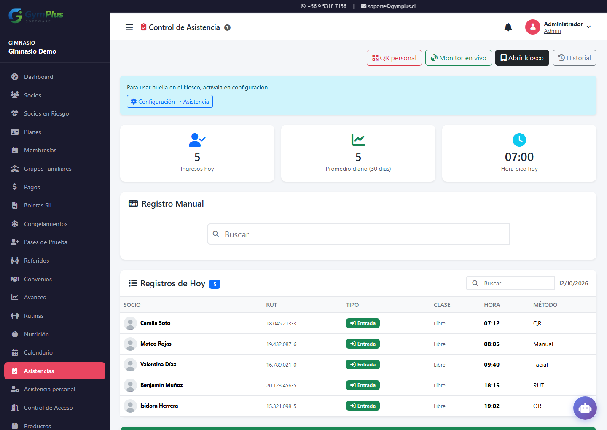
Task: Click the GymPlus logo
Action: pos(36,16)
